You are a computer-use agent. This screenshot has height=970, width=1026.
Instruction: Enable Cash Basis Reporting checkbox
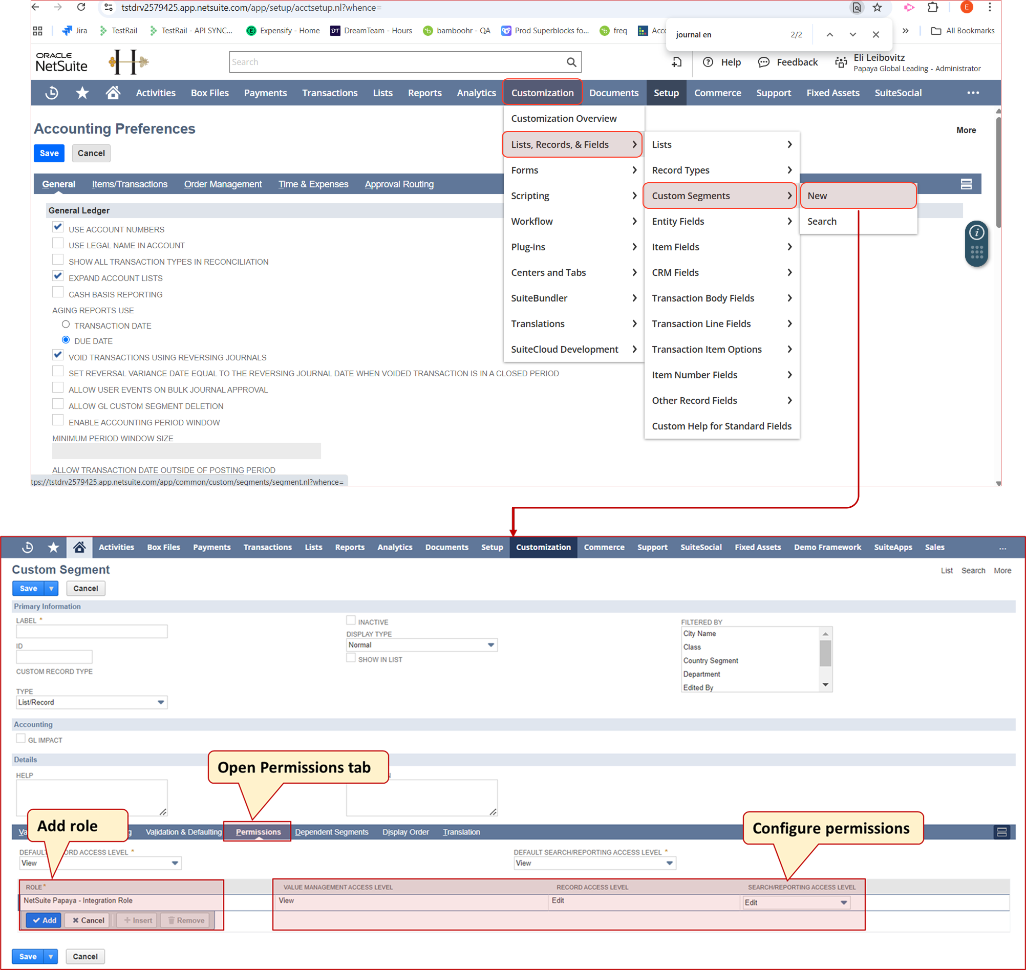tap(58, 293)
